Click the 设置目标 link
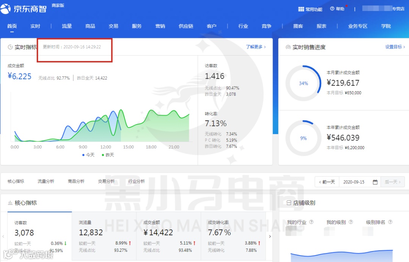The width and height of the screenshot is (409, 262). click(395, 47)
